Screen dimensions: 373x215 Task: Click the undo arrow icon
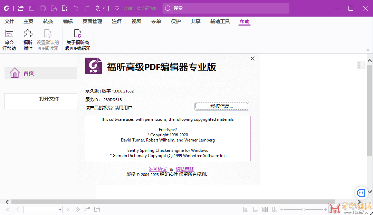(76, 8)
